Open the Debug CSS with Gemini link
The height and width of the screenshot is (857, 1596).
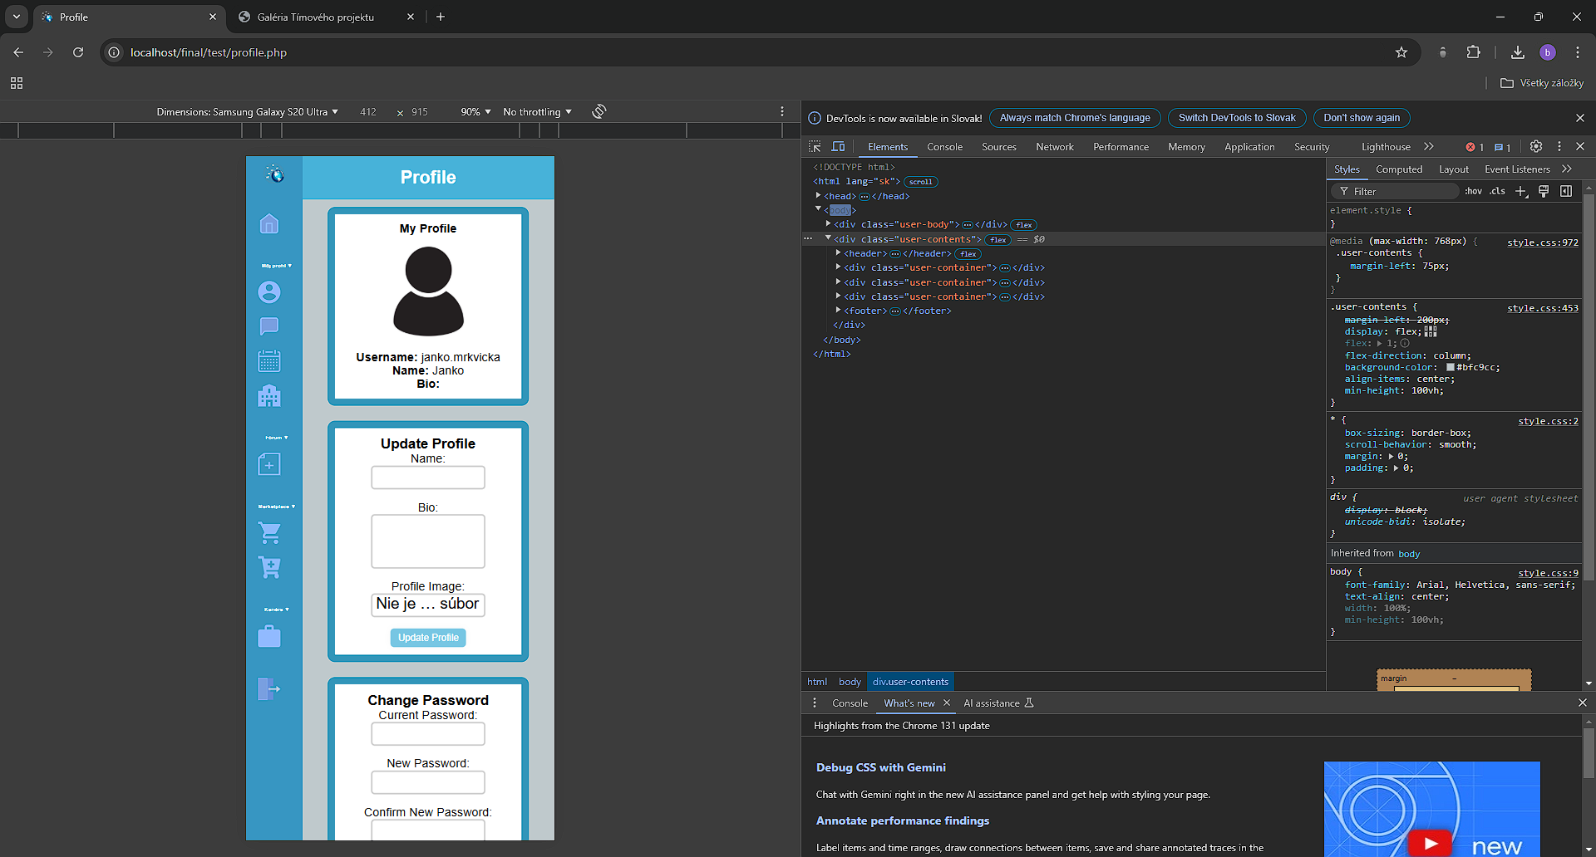[881, 767]
